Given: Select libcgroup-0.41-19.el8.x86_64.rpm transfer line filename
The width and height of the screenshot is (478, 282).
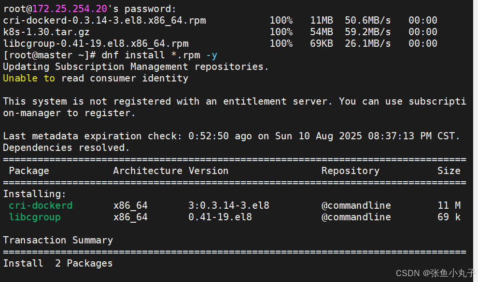Looking at the screenshot, I should [96, 43].
